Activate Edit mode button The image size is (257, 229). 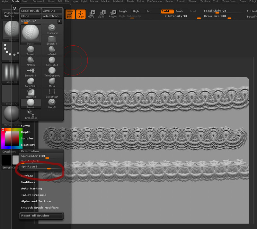[x=70, y=14]
